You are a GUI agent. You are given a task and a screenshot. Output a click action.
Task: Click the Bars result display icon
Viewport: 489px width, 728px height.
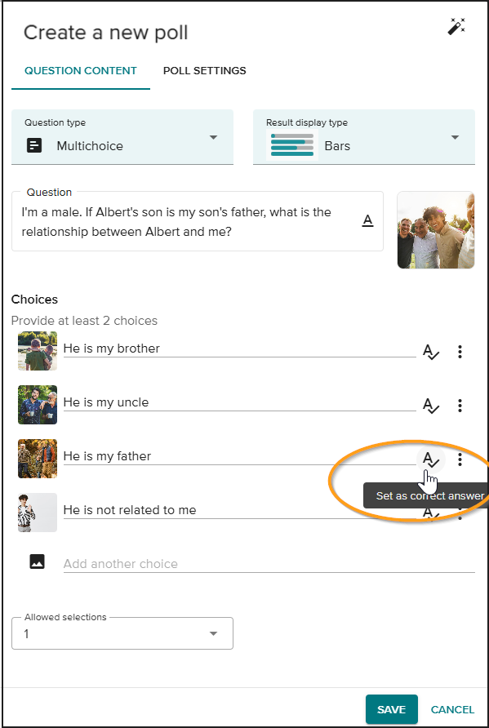pos(292,145)
